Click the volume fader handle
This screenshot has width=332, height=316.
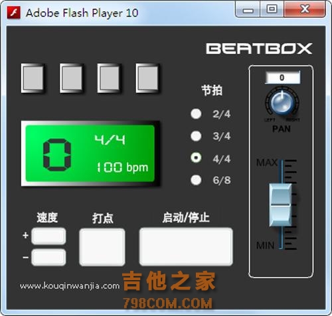tap(280, 205)
